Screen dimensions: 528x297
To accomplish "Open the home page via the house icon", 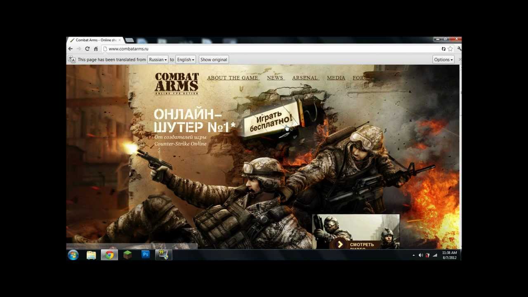I will coord(96,49).
